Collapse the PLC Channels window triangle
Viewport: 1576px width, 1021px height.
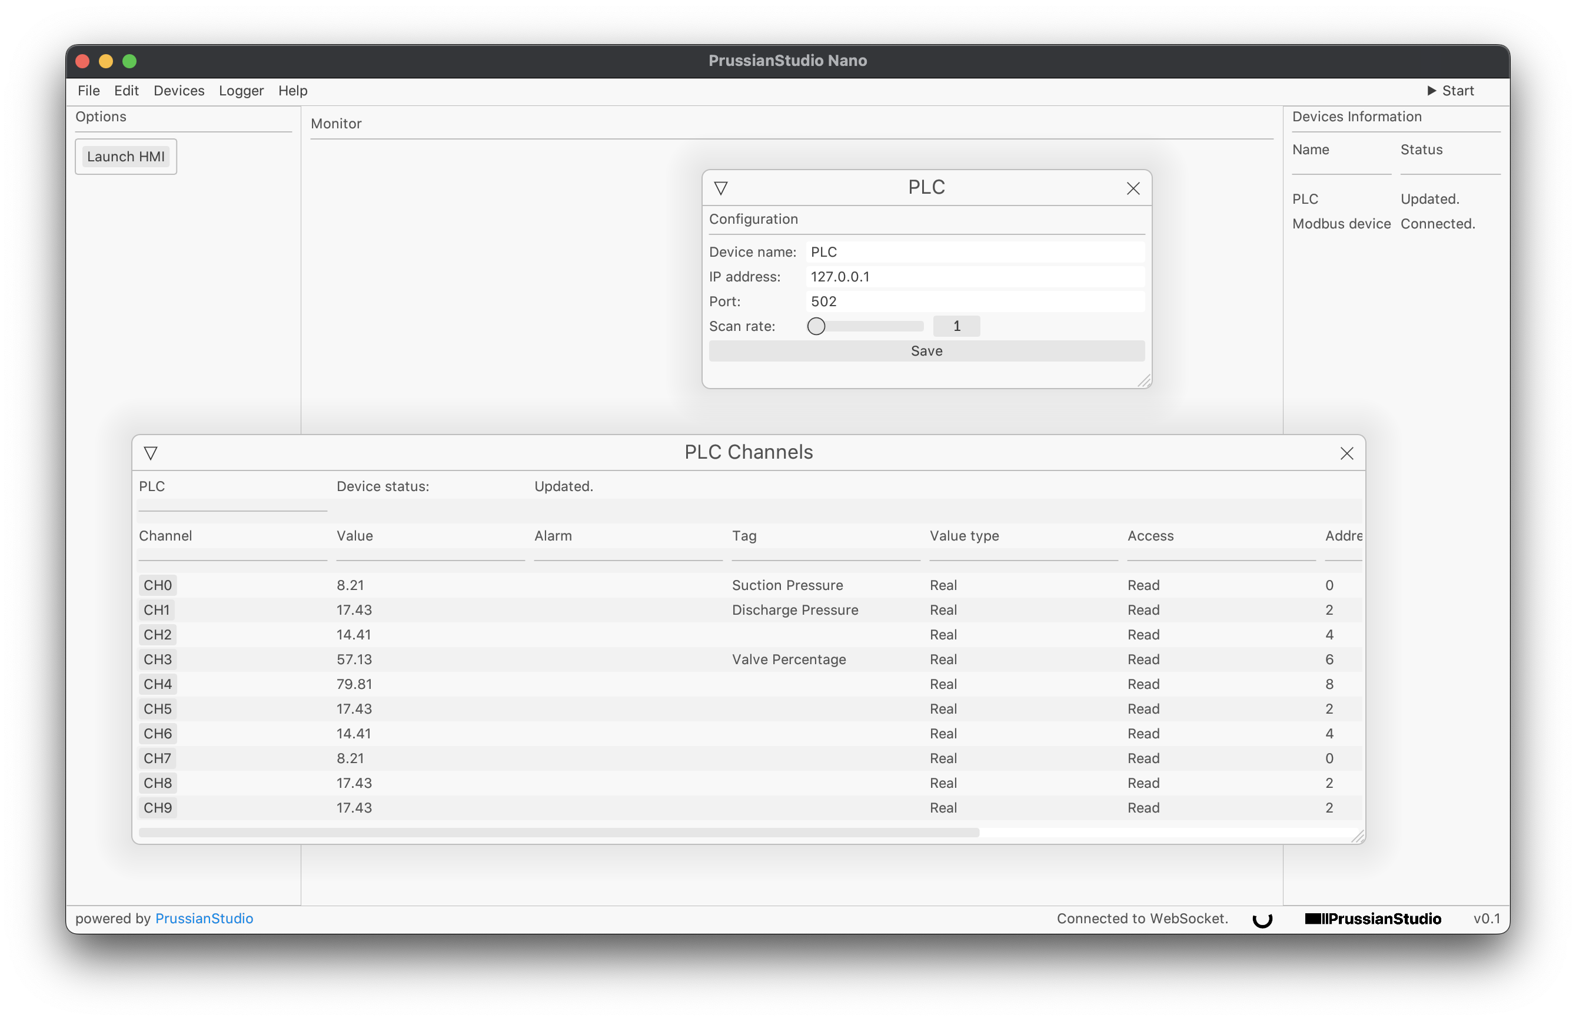150,453
